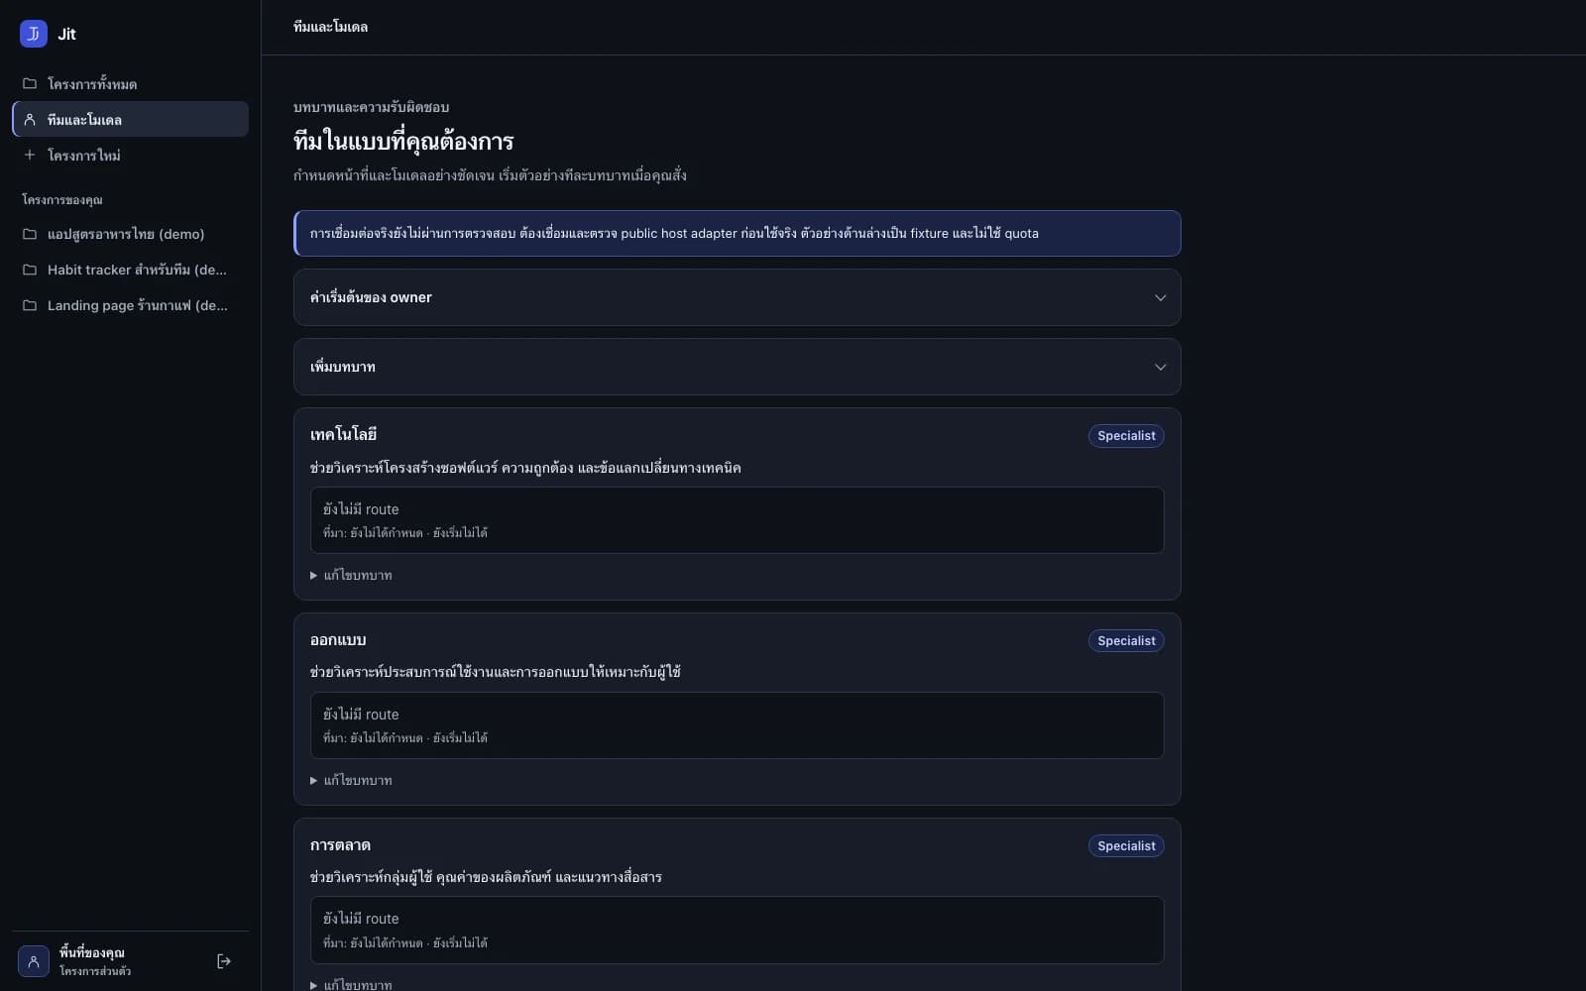Screen dimensions: 1586x991
Task: Expand the ค่าเริ่มต้นของ owner section
Action: [x=737, y=297]
